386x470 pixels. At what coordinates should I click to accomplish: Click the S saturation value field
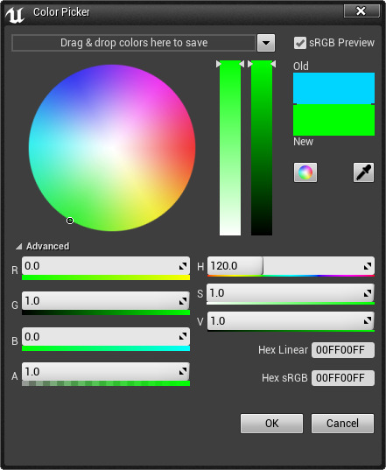pyautogui.click(x=291, y=293)
